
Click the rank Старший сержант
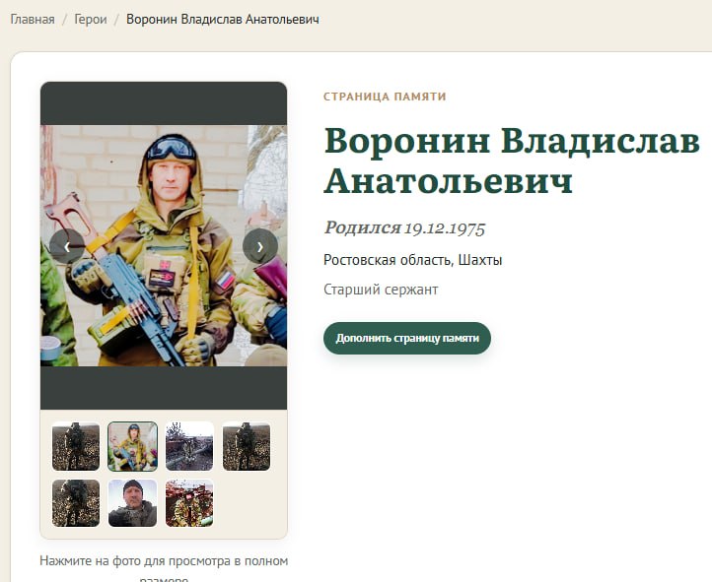(381, 290)
